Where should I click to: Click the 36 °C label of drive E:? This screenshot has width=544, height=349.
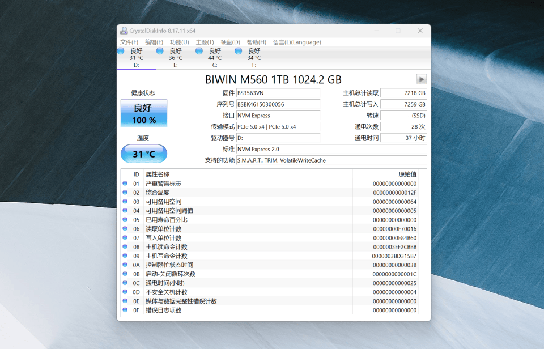(176, 58)
